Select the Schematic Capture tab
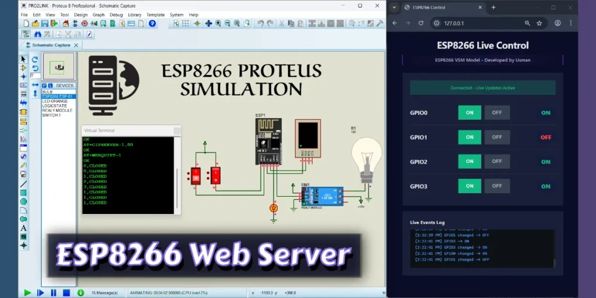 [51, 45]
